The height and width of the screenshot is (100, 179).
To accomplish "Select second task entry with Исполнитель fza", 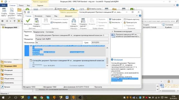I will (x=67, y=63).
